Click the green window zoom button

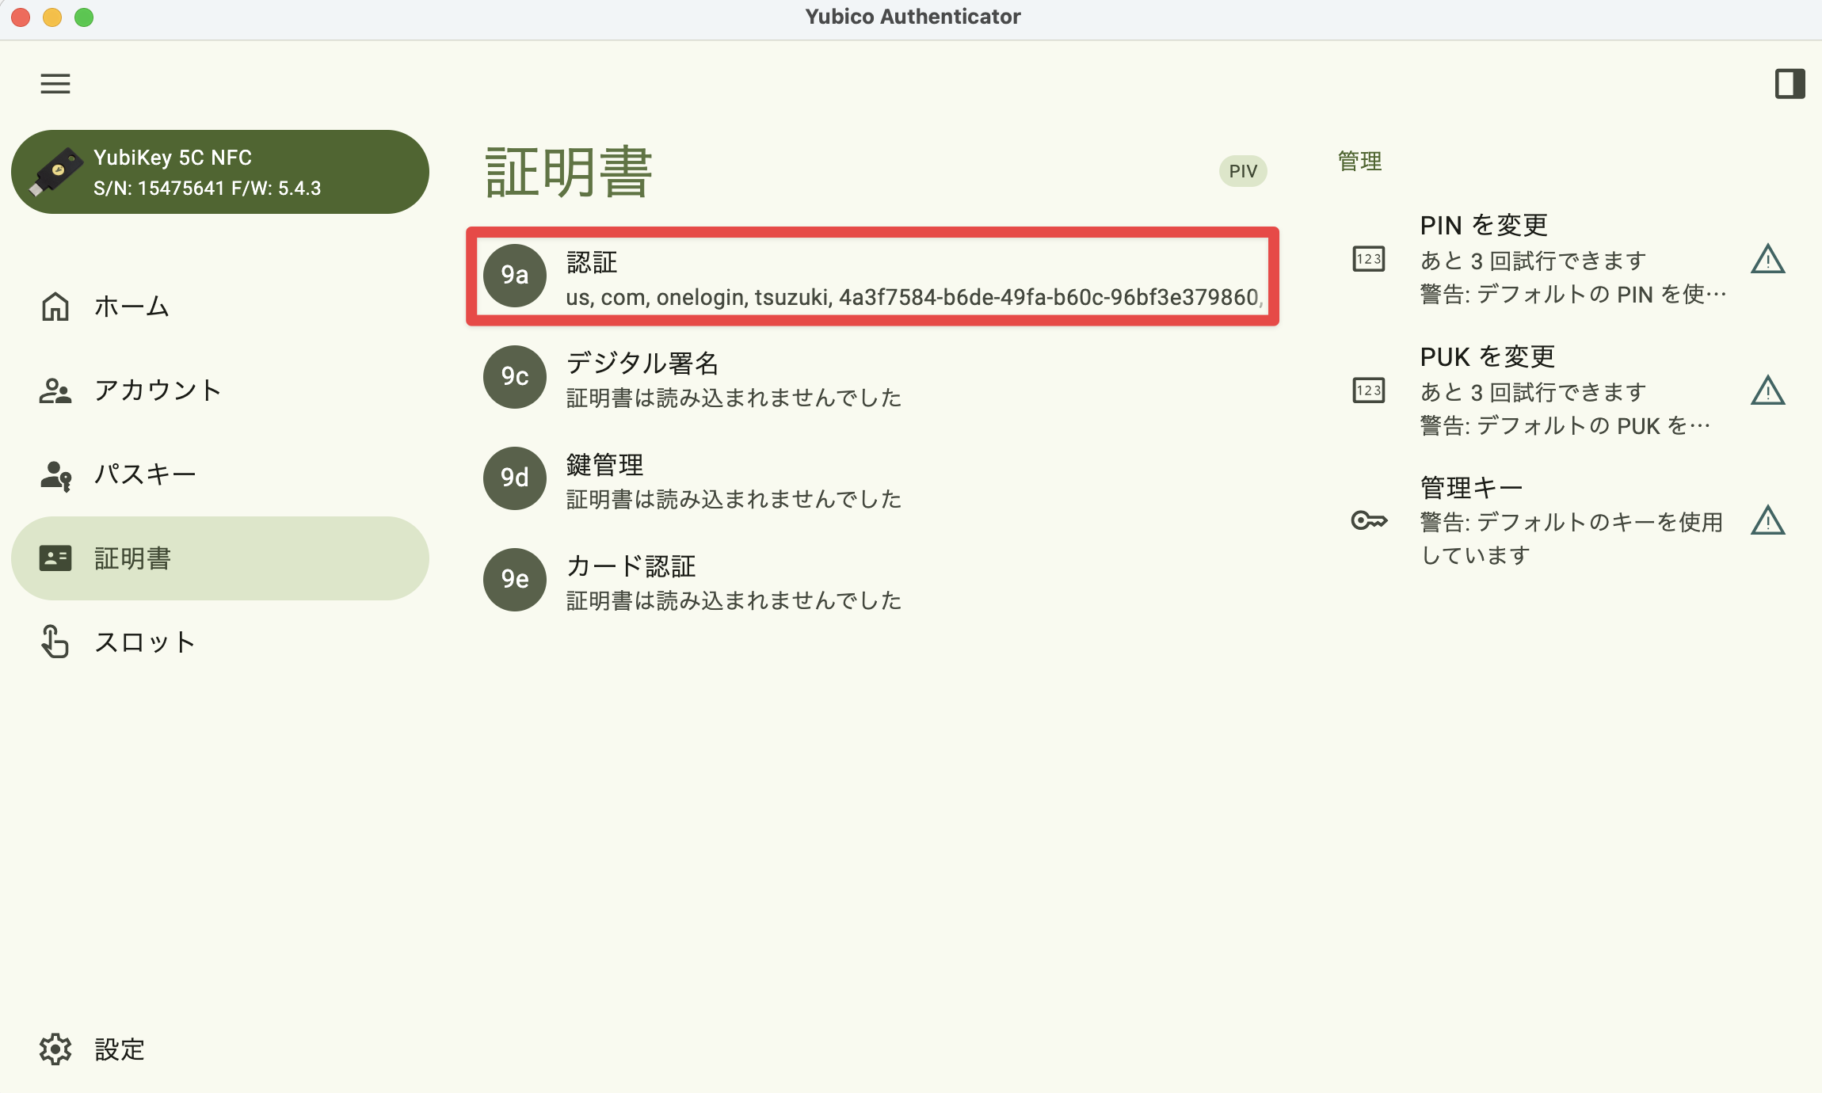[84, 17]
